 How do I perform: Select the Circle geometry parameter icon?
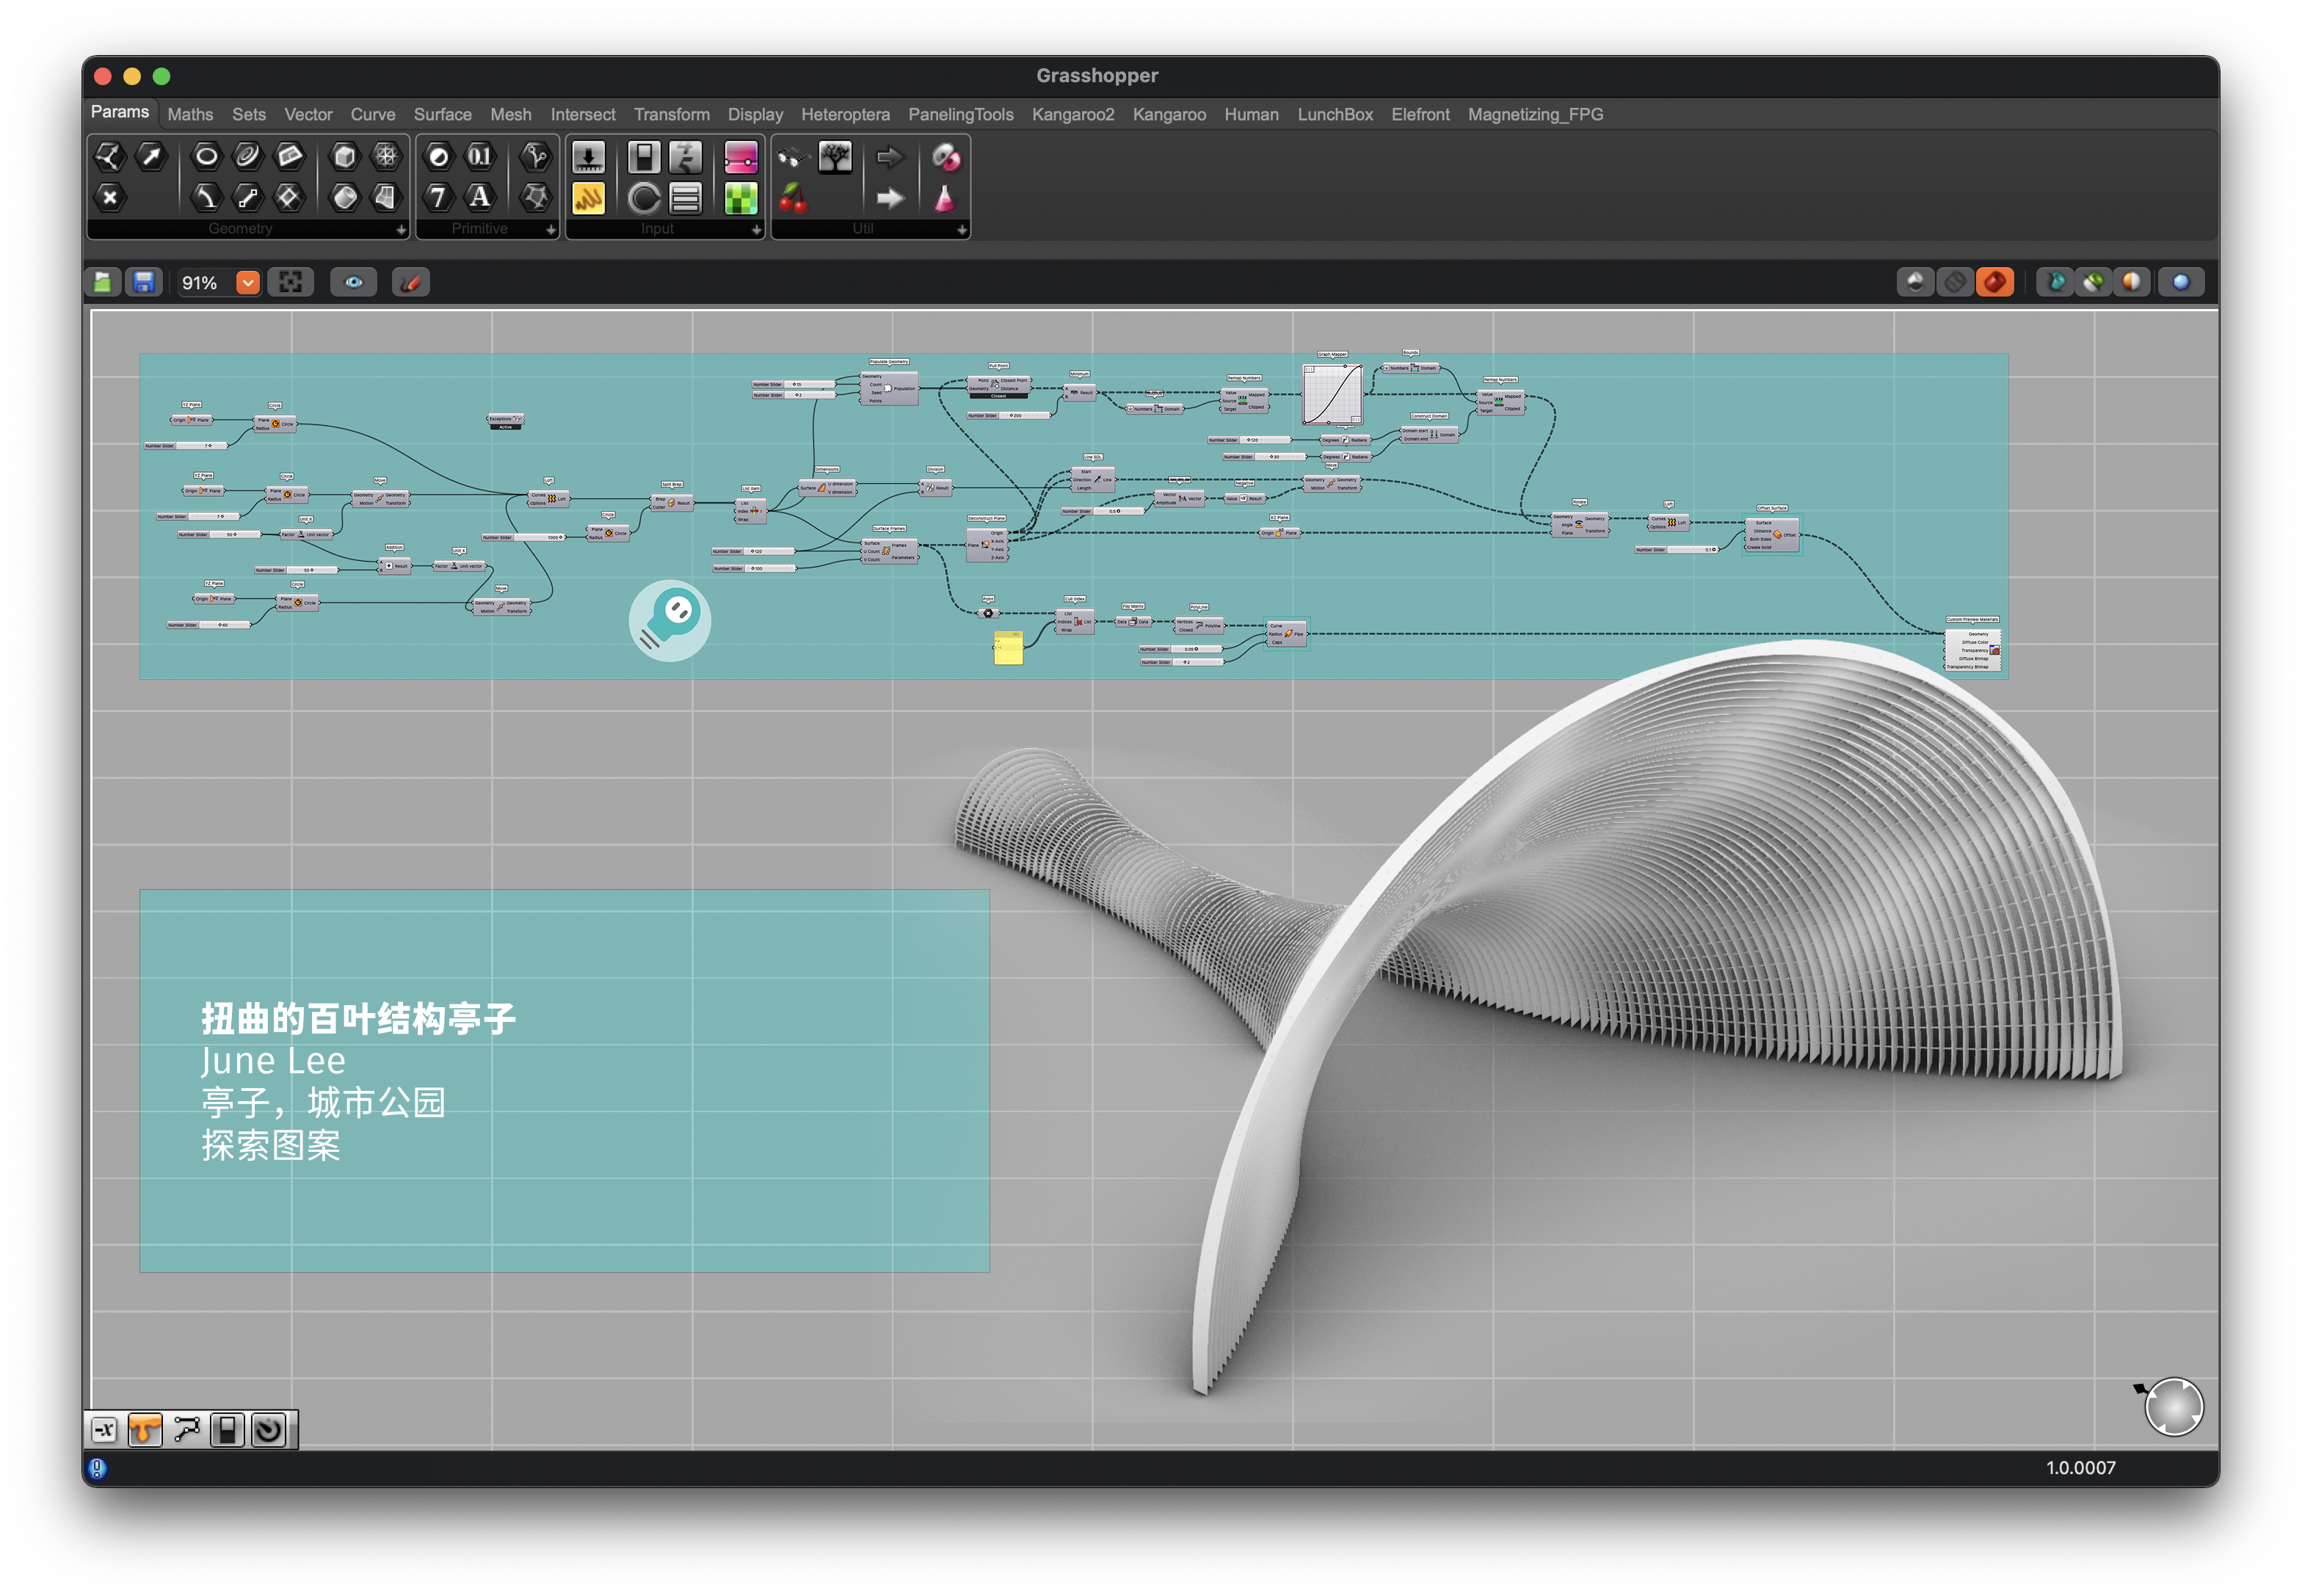tap(206, 156)
